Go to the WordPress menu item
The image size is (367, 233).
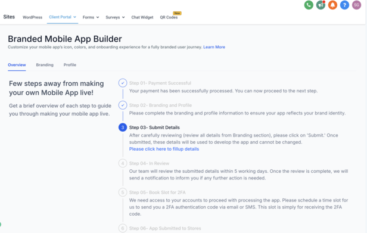point(32,17)
